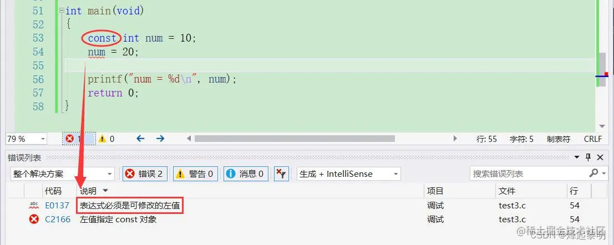Viewport: 614px width, 245px height.
Task: Sort by the 行 column header
Action: tap(574, 191)
